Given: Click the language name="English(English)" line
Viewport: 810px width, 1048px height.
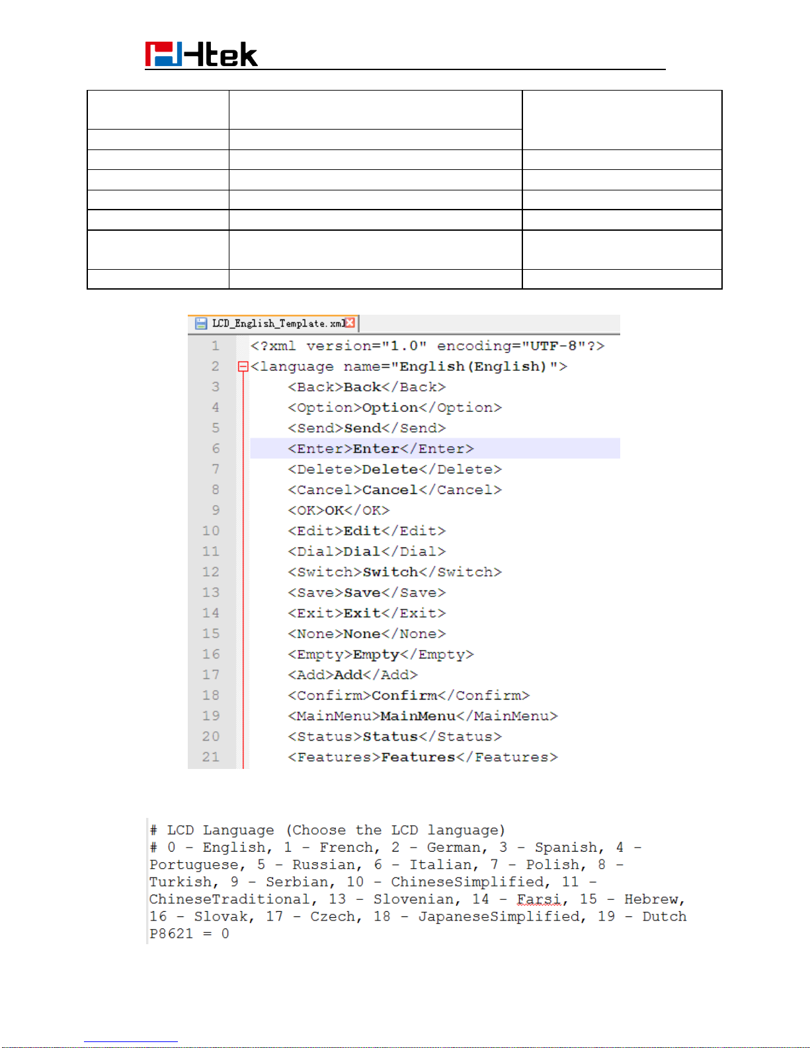Looking at the screenshot, I should coord(409,366).
